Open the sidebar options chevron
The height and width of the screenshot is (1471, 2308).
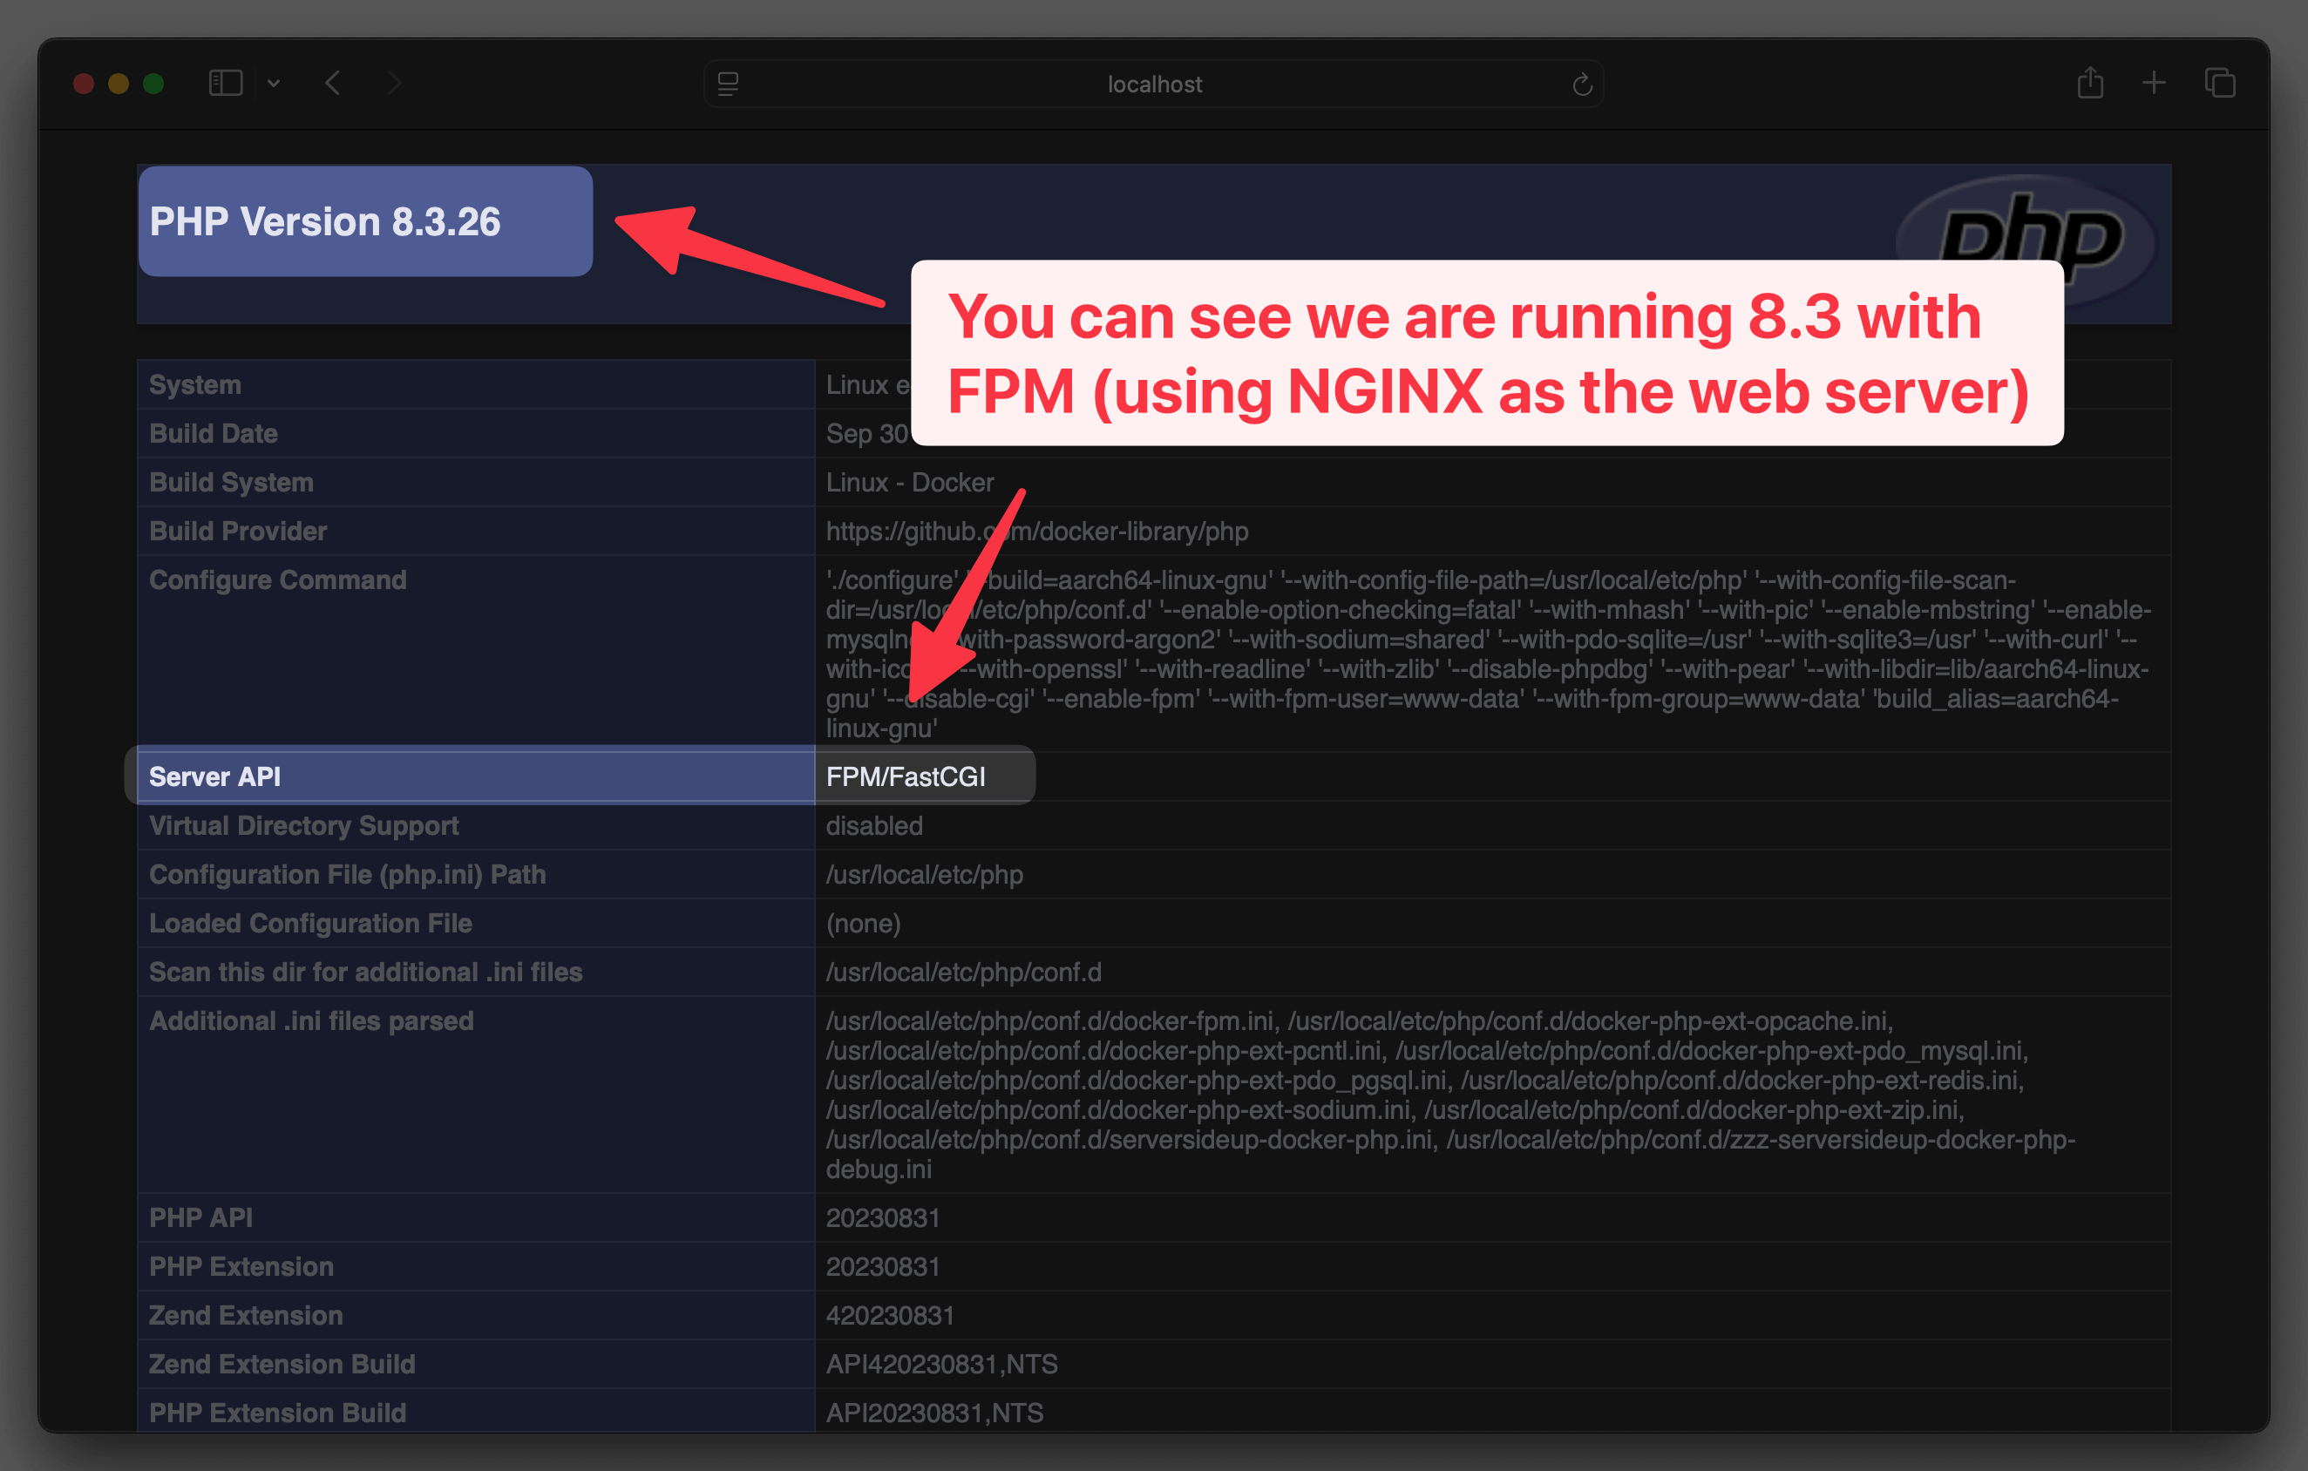tap(275, 84)
